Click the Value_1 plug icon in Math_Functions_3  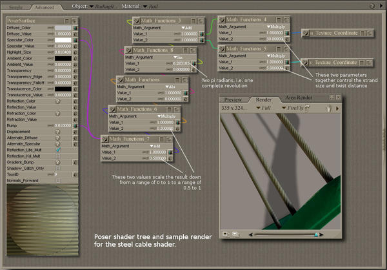[x=202, y=34]
